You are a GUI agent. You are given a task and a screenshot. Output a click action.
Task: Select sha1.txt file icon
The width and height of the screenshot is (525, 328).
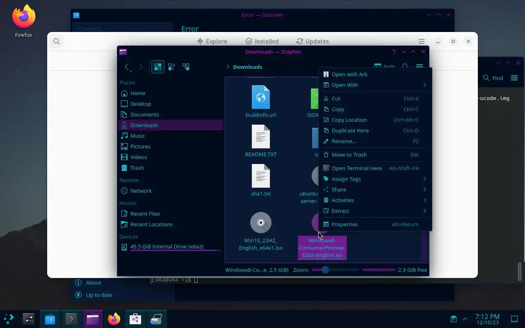pos(261,176)
